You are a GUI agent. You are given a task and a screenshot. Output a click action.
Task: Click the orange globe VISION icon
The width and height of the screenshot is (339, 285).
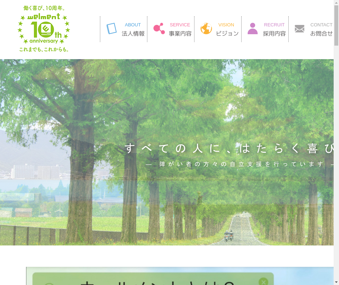point(206,28)
